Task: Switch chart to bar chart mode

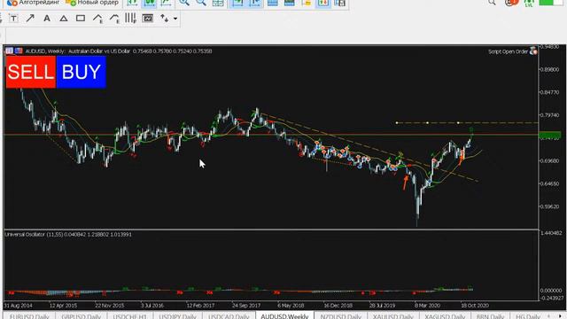Action: click(x=132, y=3)
